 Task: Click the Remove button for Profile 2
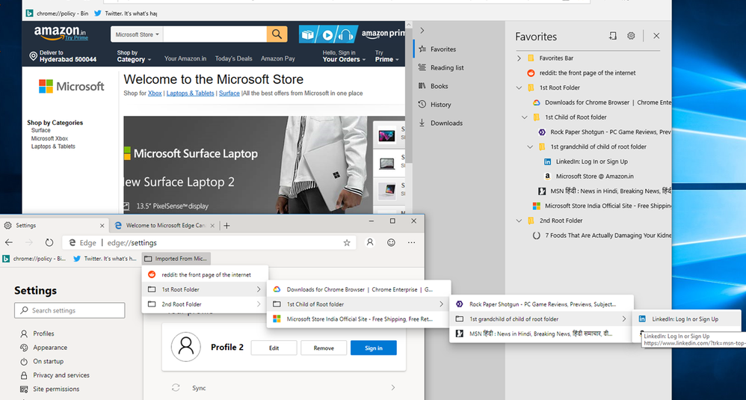tap(324, 348)
